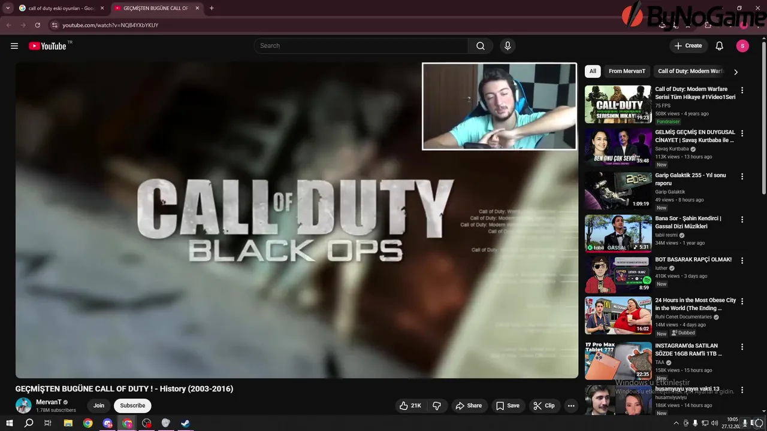Open new browser tab with plus
The image size is (767, 431).
(x=212, y=8)
